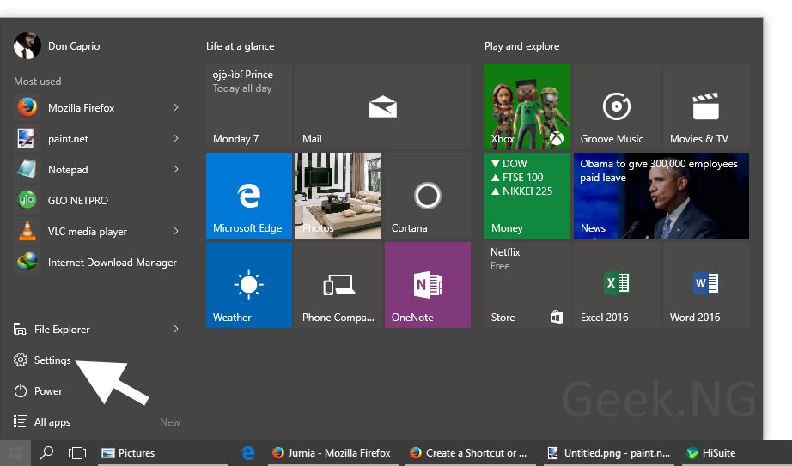Launch Excel 2016 tile
This screenshot has height=466, width=792.
617,285
